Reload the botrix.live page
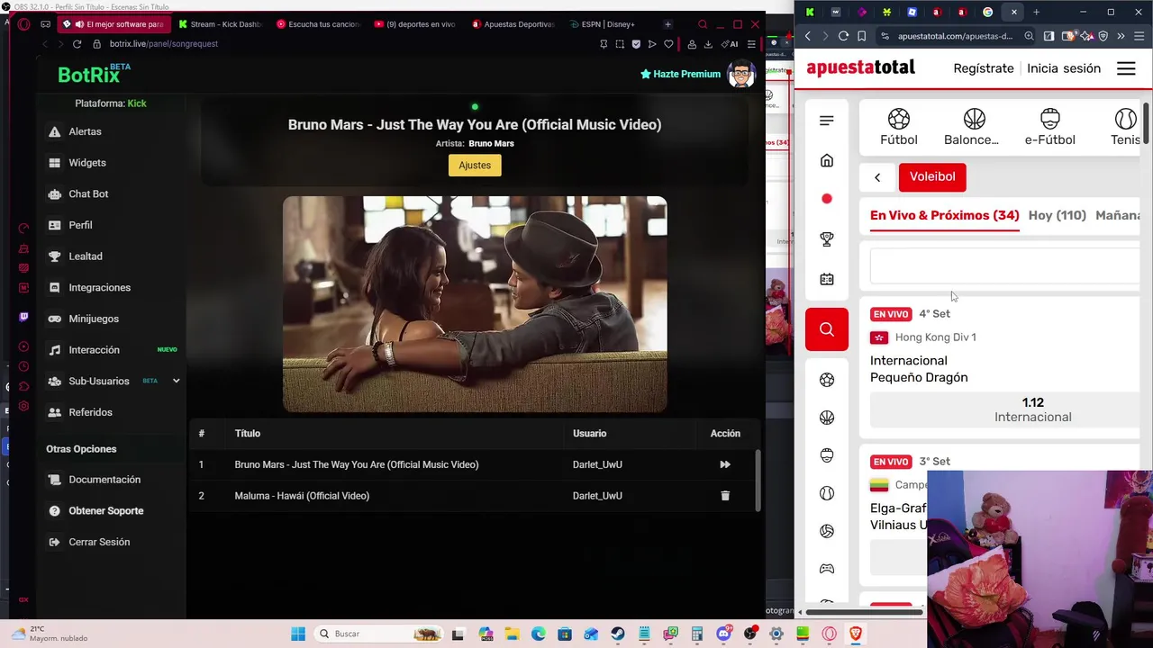 [77, 44]
